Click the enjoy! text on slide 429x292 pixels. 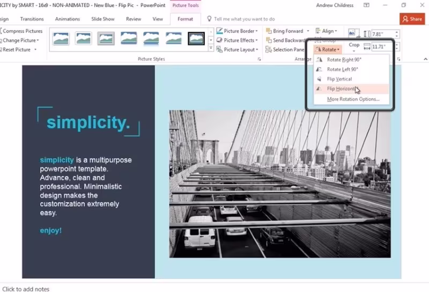tap(50, 231)
